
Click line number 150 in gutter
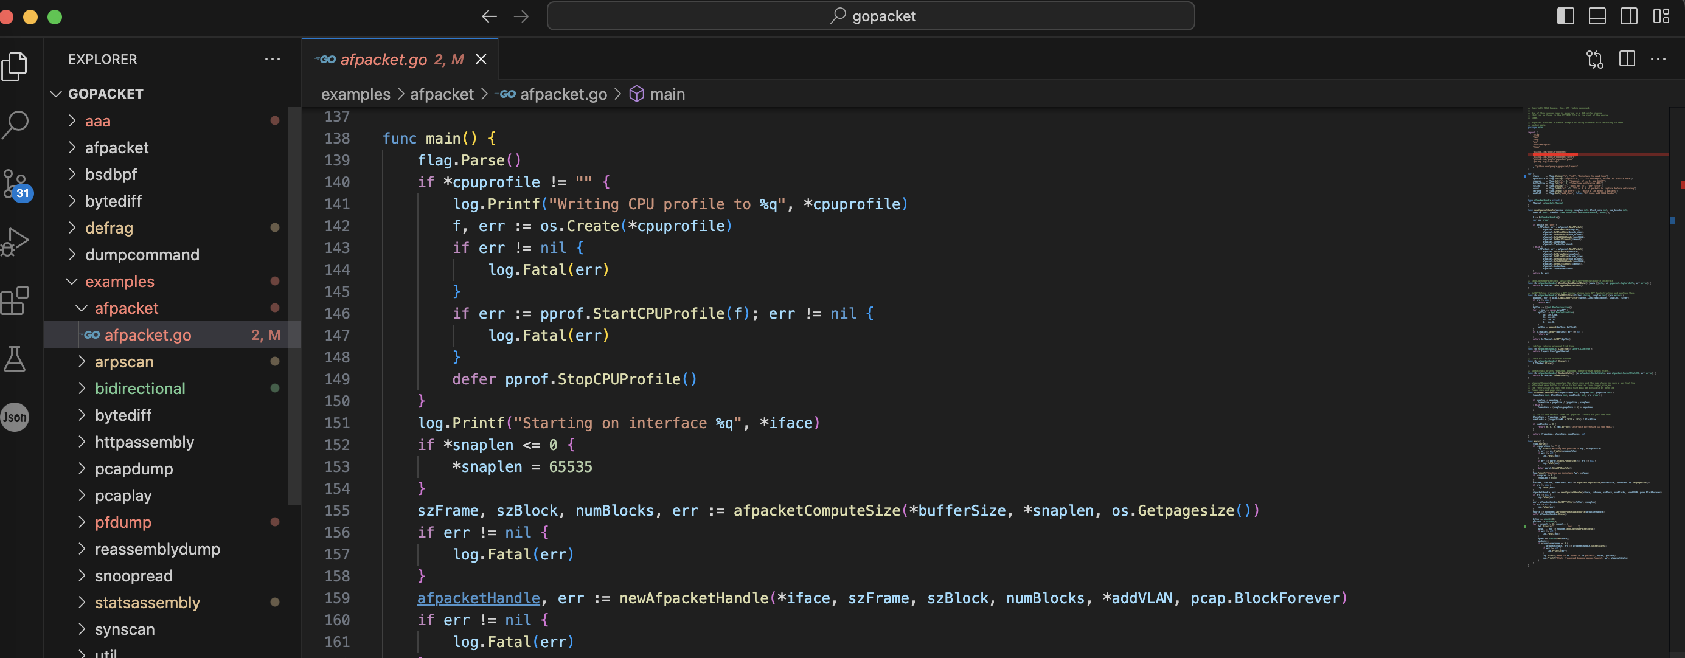click(337, 401)
